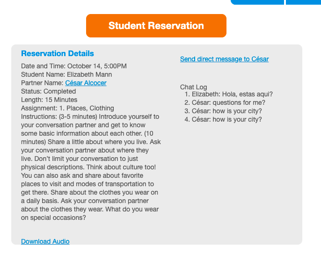Click the Status: Completed line
Screen dimensions: 321x276
click(x=48, y=91)
